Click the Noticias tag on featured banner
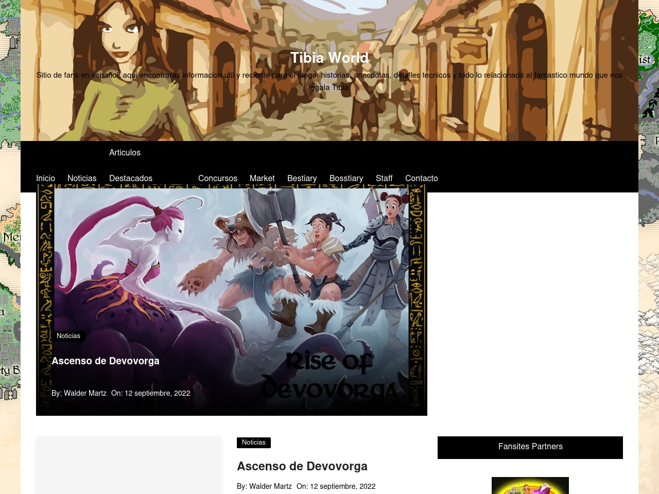The height and width of the screenshot is (494, 659). pos(68,336)
